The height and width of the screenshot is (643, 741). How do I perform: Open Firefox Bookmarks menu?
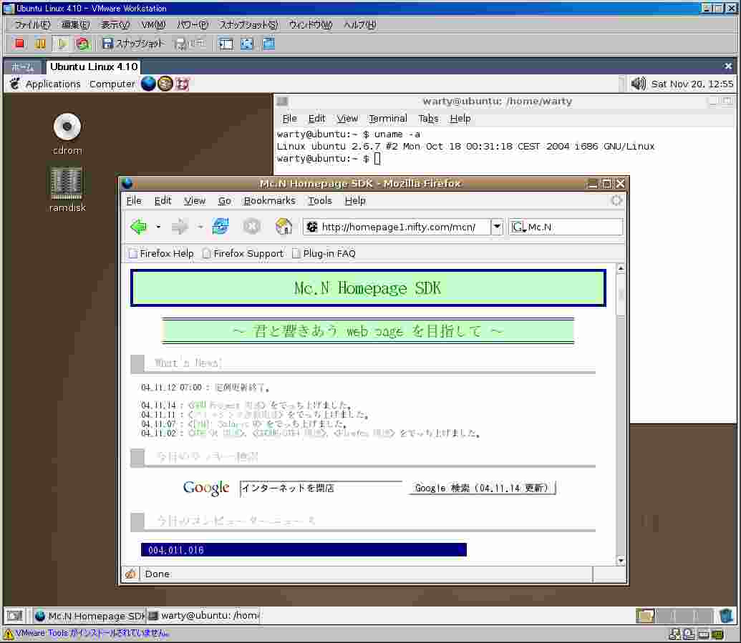click(x=269, y=201)
